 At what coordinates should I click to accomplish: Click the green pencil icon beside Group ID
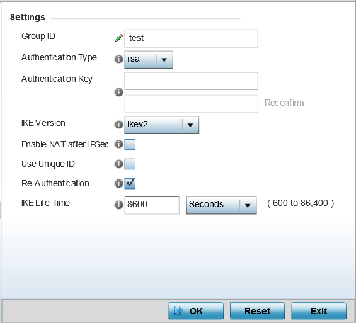point(118,38)
